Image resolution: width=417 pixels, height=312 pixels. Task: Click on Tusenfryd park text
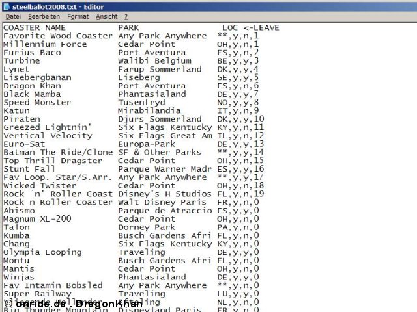click(141, 103)
